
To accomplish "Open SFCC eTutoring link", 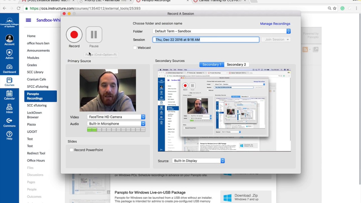I will [x=38, y=87].
